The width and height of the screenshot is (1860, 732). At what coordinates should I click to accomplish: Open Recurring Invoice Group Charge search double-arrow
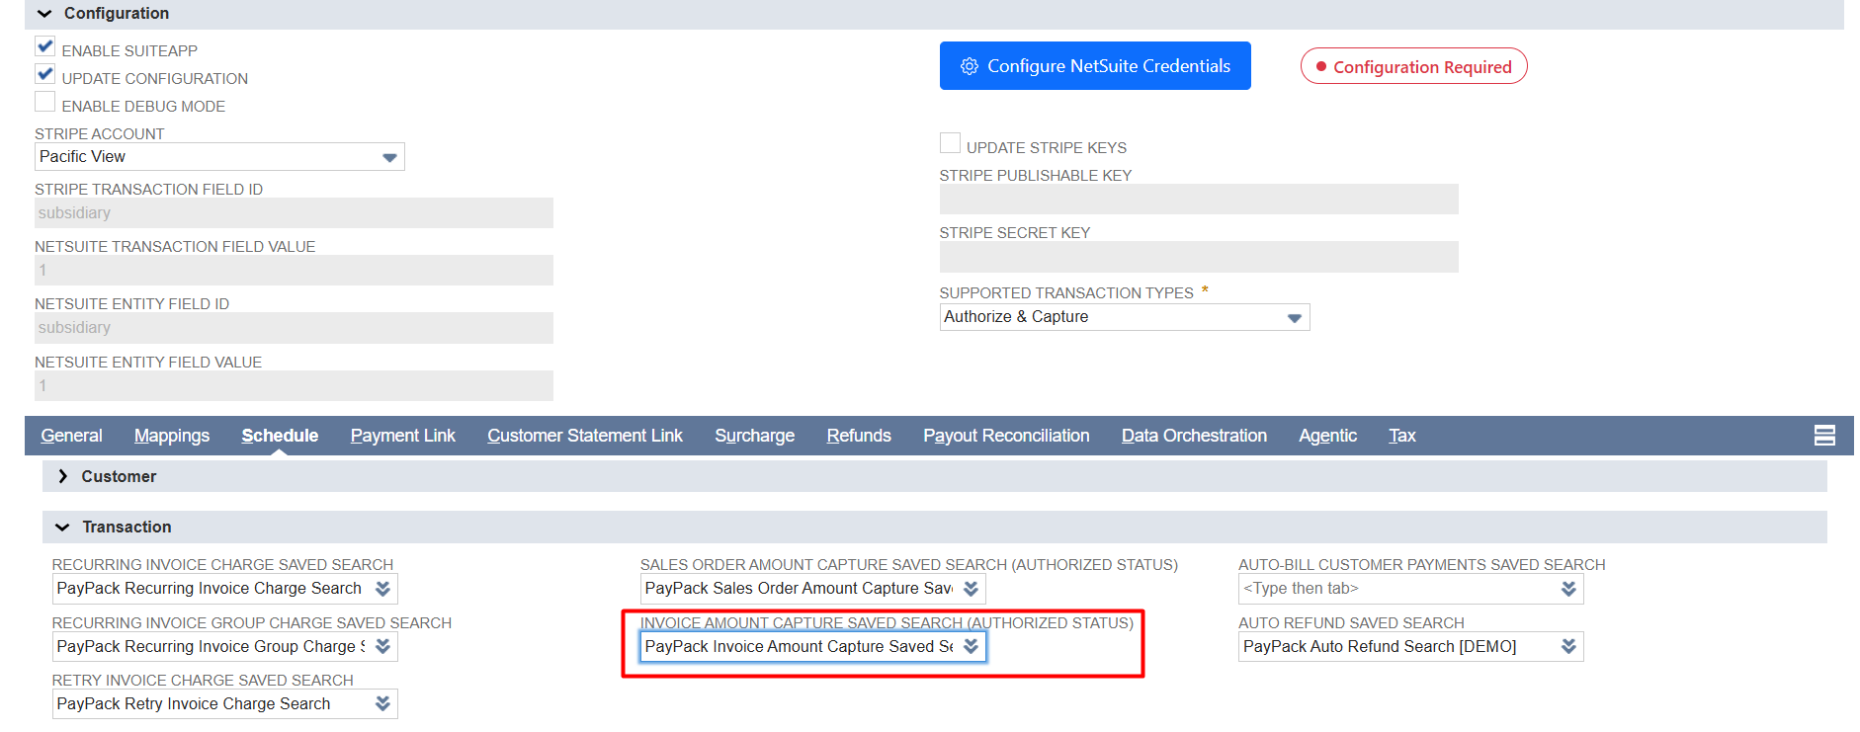382,647
